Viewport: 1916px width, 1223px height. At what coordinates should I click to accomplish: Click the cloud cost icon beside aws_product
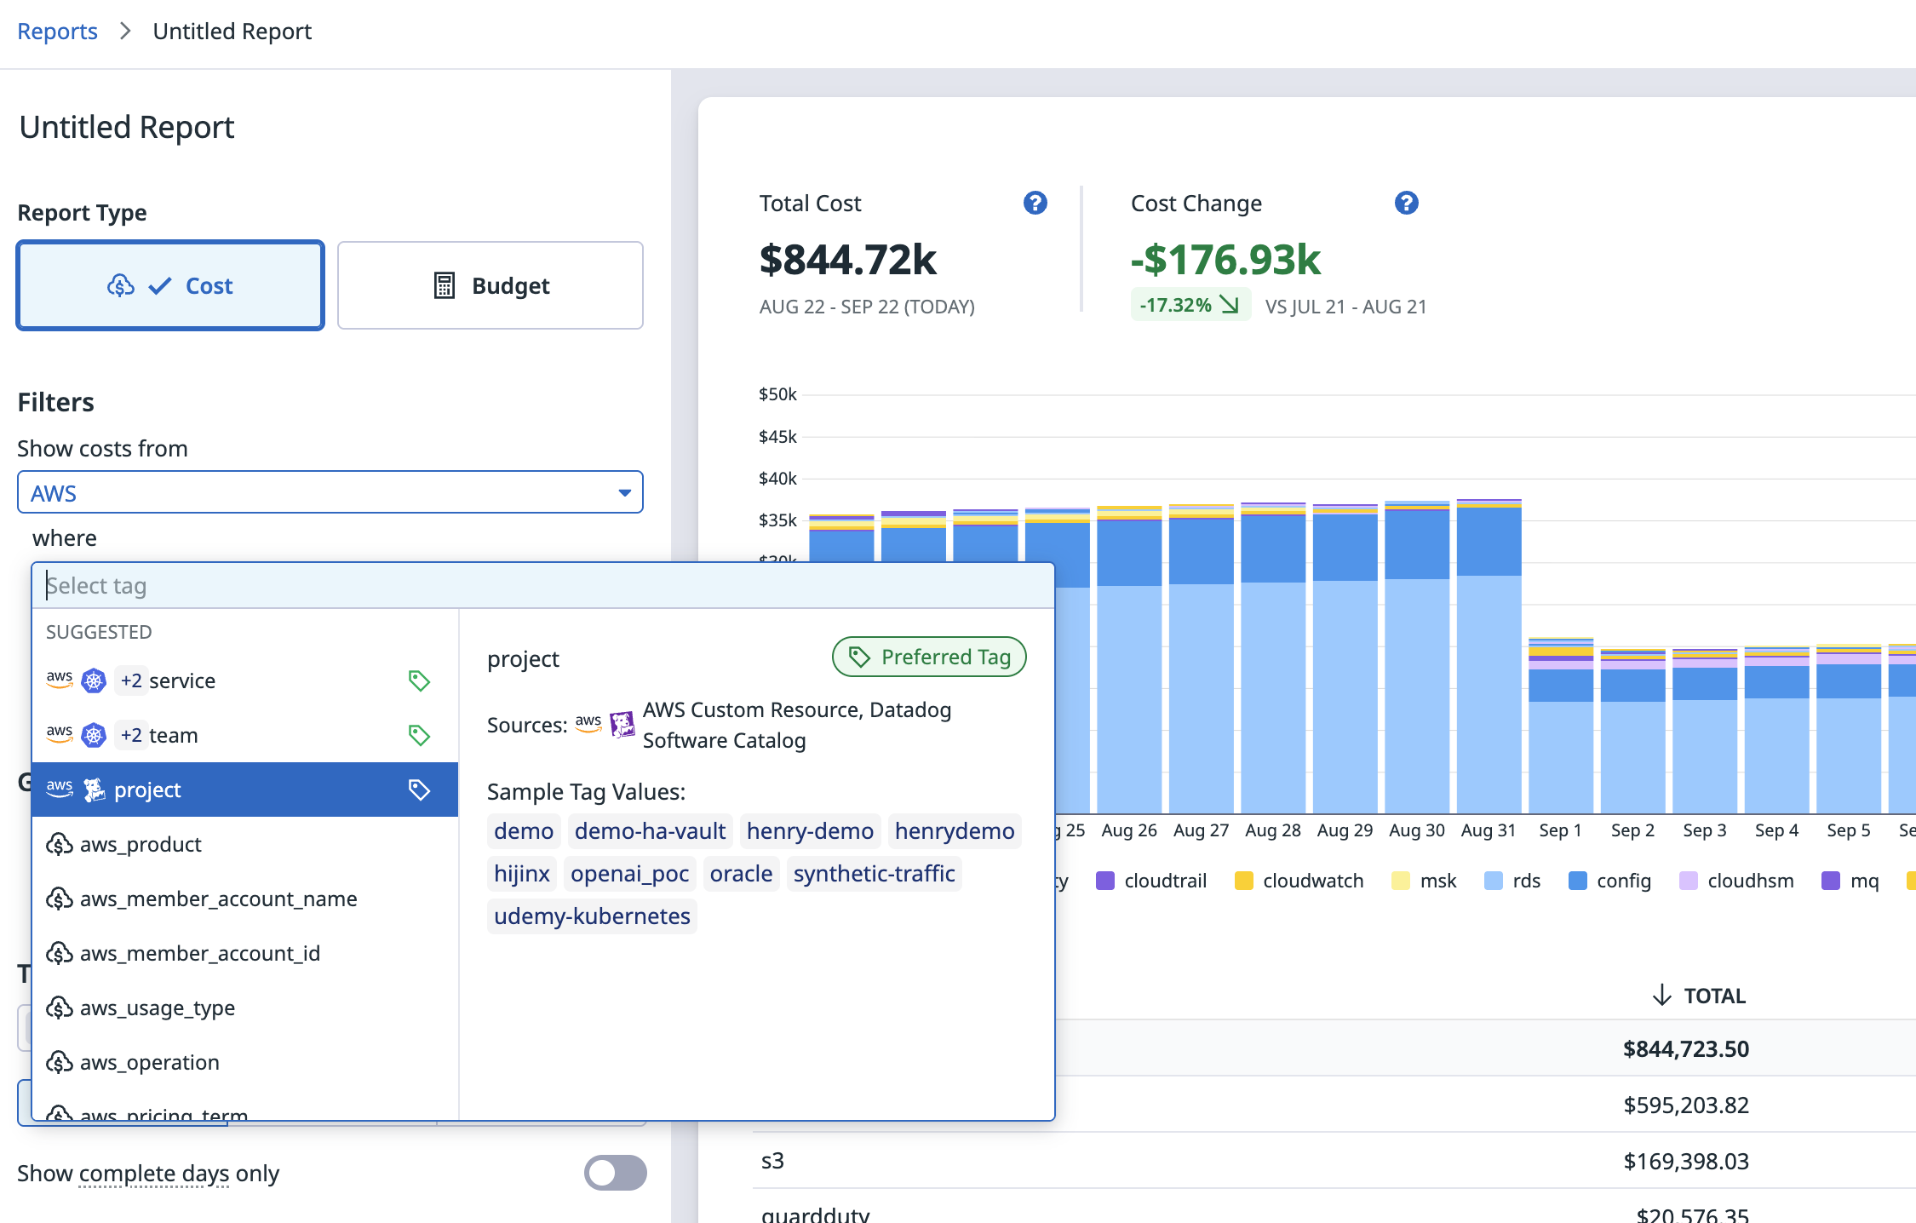pos(59,844)
